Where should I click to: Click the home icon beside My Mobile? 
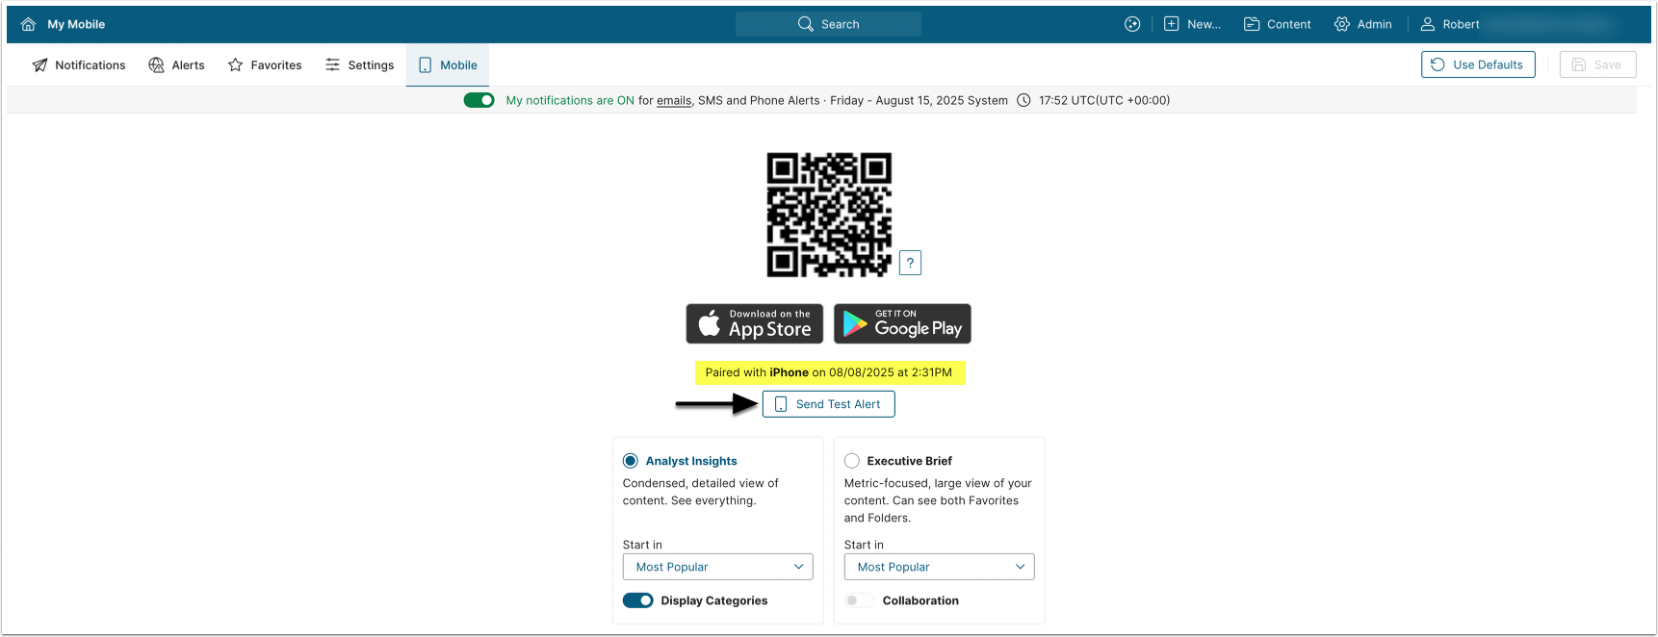click(28, 24)
